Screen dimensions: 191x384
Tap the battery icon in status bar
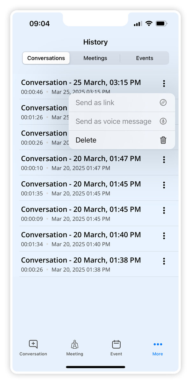[161, 24]
